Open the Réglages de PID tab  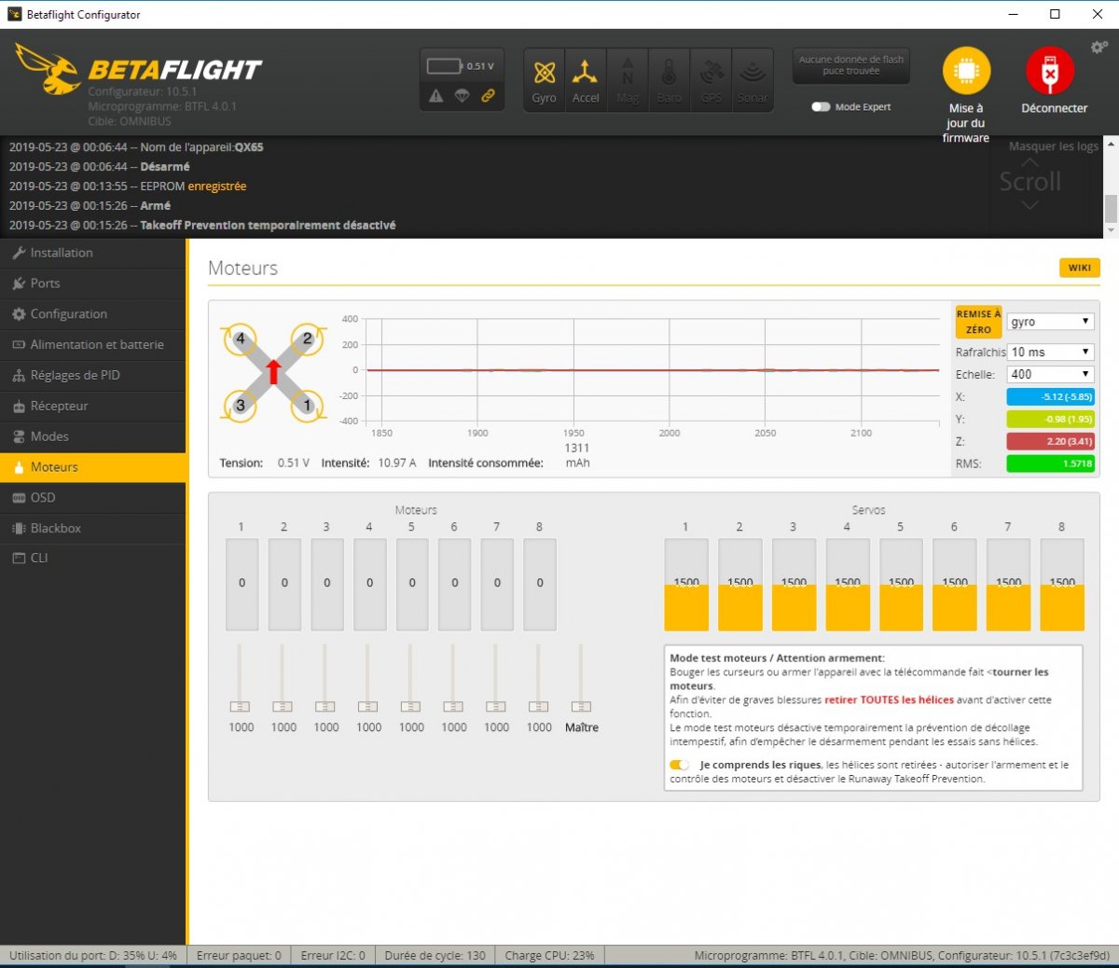pos(75,375)
